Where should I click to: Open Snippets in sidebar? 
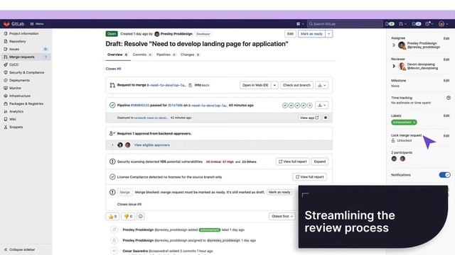click(16, 127)
